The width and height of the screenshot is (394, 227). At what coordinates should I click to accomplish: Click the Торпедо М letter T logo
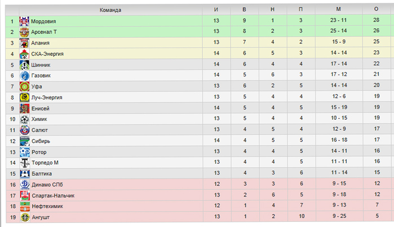[x=25, y=163]
